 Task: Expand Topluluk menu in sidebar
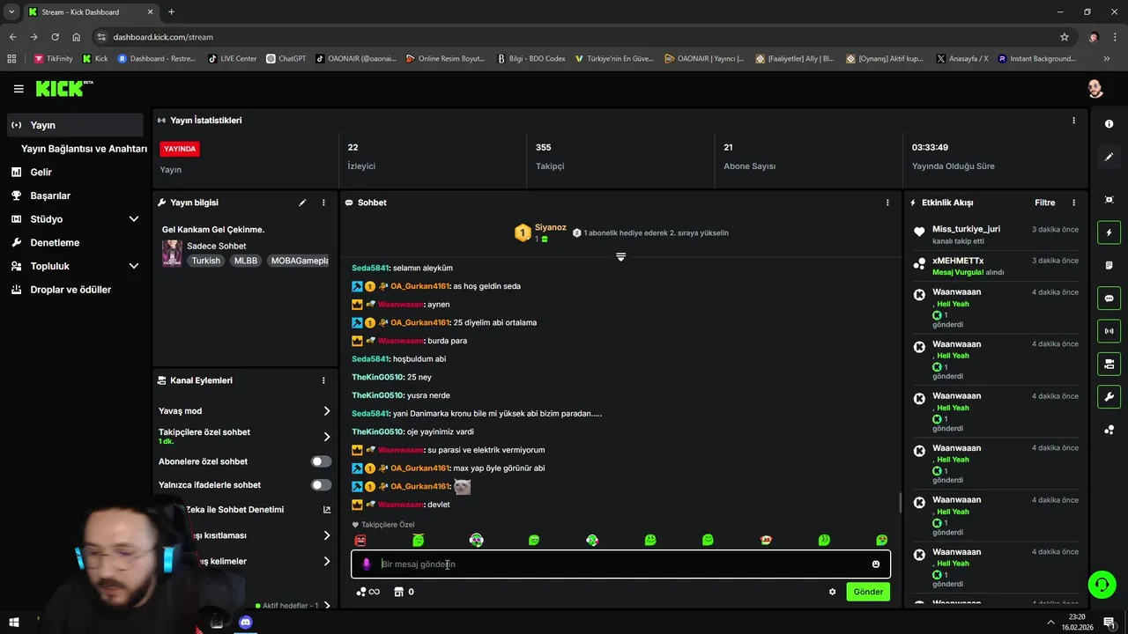[x=134, y=266]
